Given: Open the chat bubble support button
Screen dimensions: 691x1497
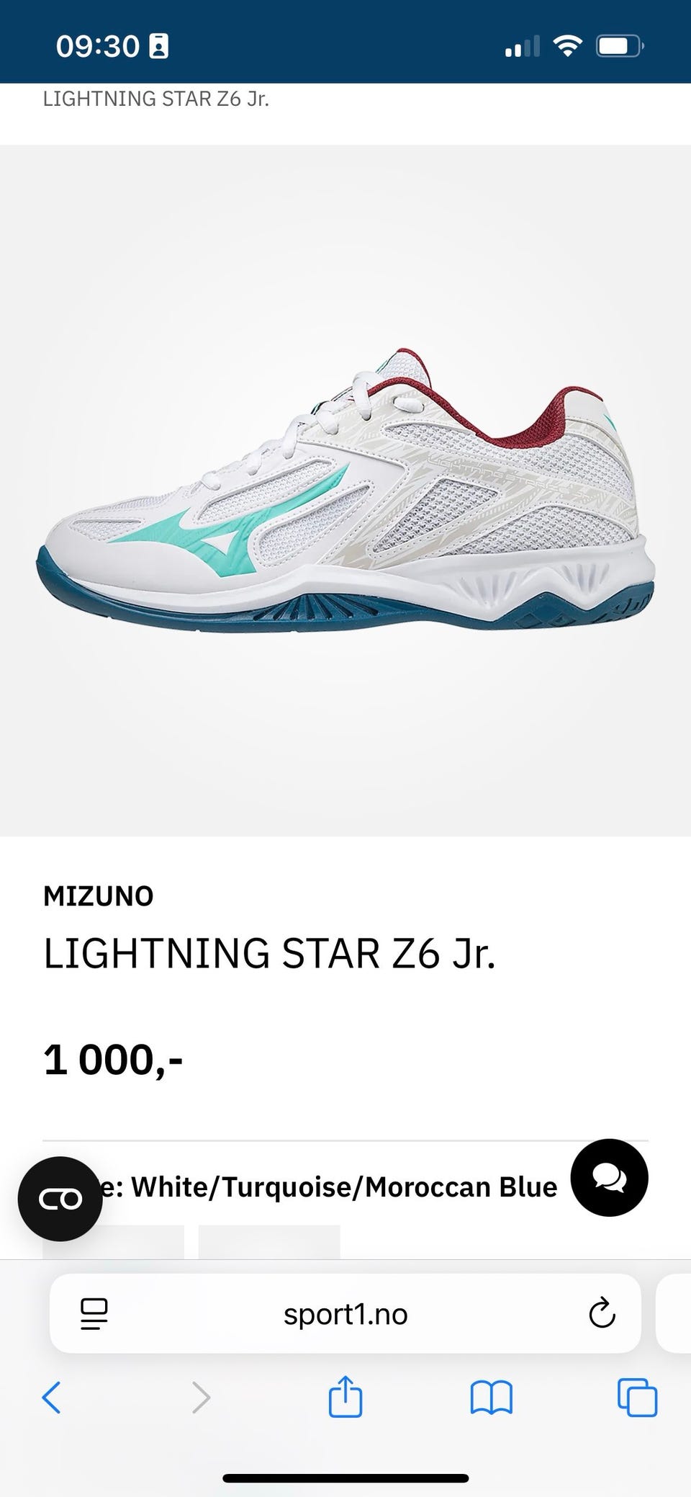Looking at the screenshot, I should click(609, 1177).
